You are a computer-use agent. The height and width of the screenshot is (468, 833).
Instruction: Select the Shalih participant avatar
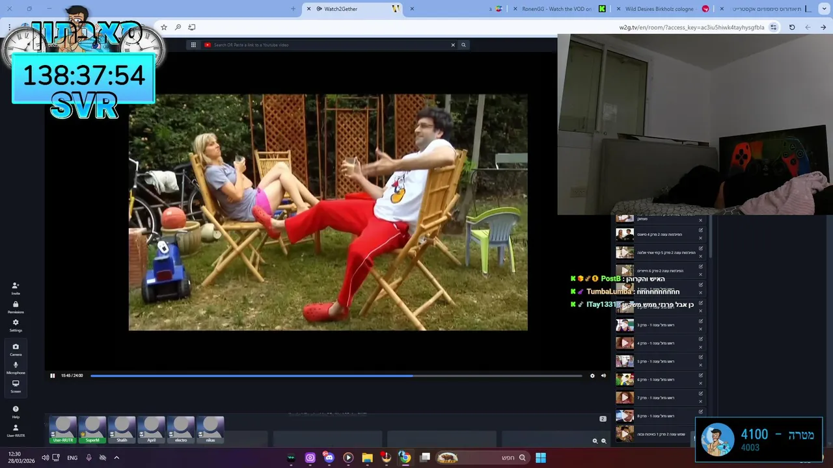122,430
